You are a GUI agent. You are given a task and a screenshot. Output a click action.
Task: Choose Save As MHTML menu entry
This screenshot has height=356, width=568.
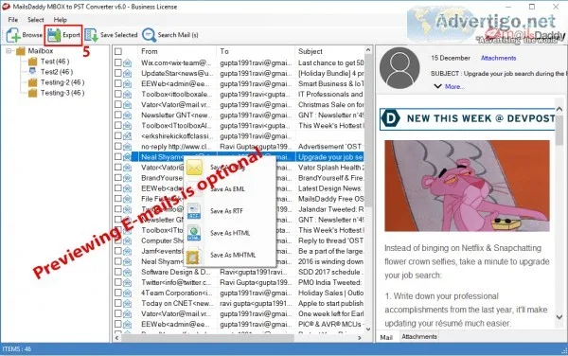(233, 256)
